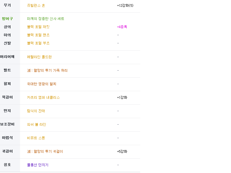
Task: Click the 블랙 포멀 부츠 item
Action: (x=38, y=43)
